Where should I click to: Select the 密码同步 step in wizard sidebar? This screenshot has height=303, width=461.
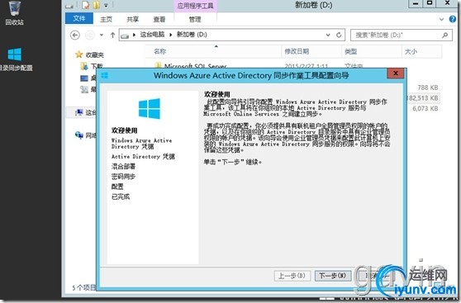tap(123, 177)
